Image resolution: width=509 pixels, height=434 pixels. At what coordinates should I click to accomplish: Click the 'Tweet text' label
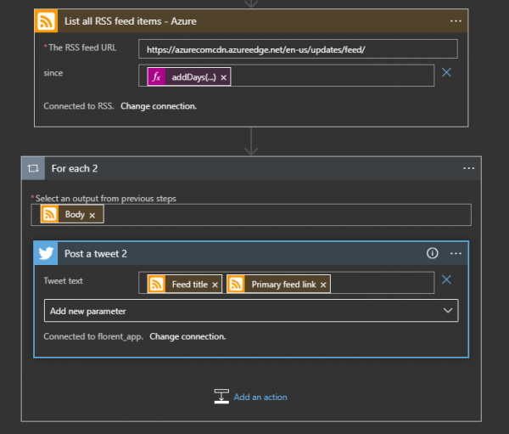coord(64,280)
